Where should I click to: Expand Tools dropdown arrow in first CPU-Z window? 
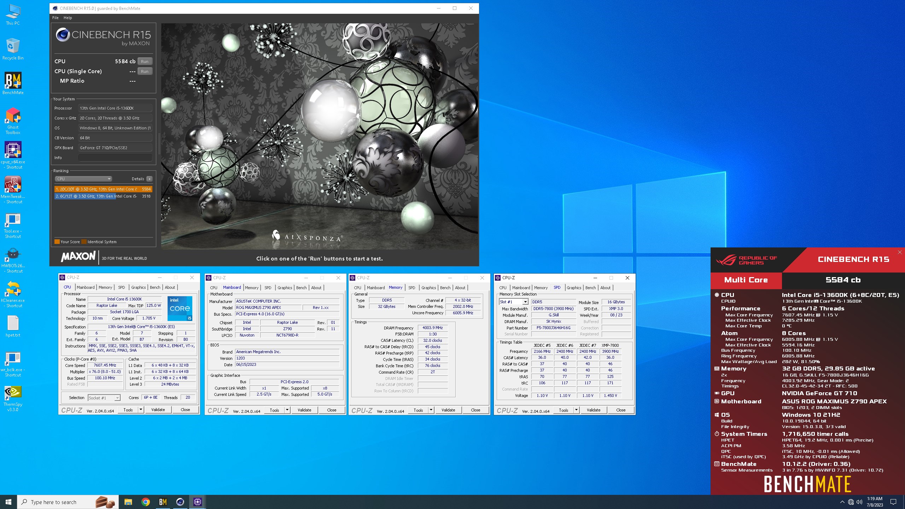(141, 410)
